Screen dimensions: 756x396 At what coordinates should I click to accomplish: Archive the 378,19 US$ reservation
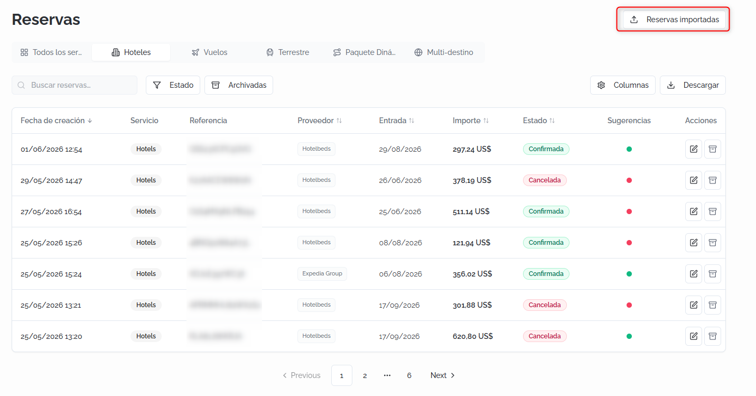pyautogui.click(x=713, y=180)
